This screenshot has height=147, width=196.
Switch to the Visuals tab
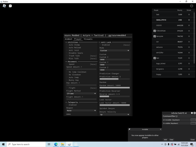(x=88, y=39)
